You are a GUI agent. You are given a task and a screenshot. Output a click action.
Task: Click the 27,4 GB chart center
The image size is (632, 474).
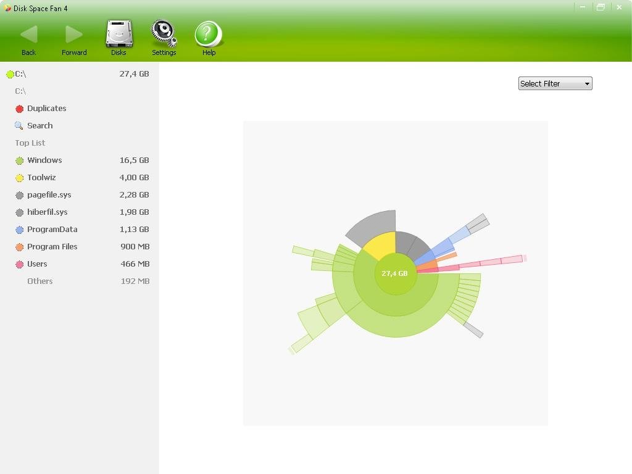click(394, 273)
